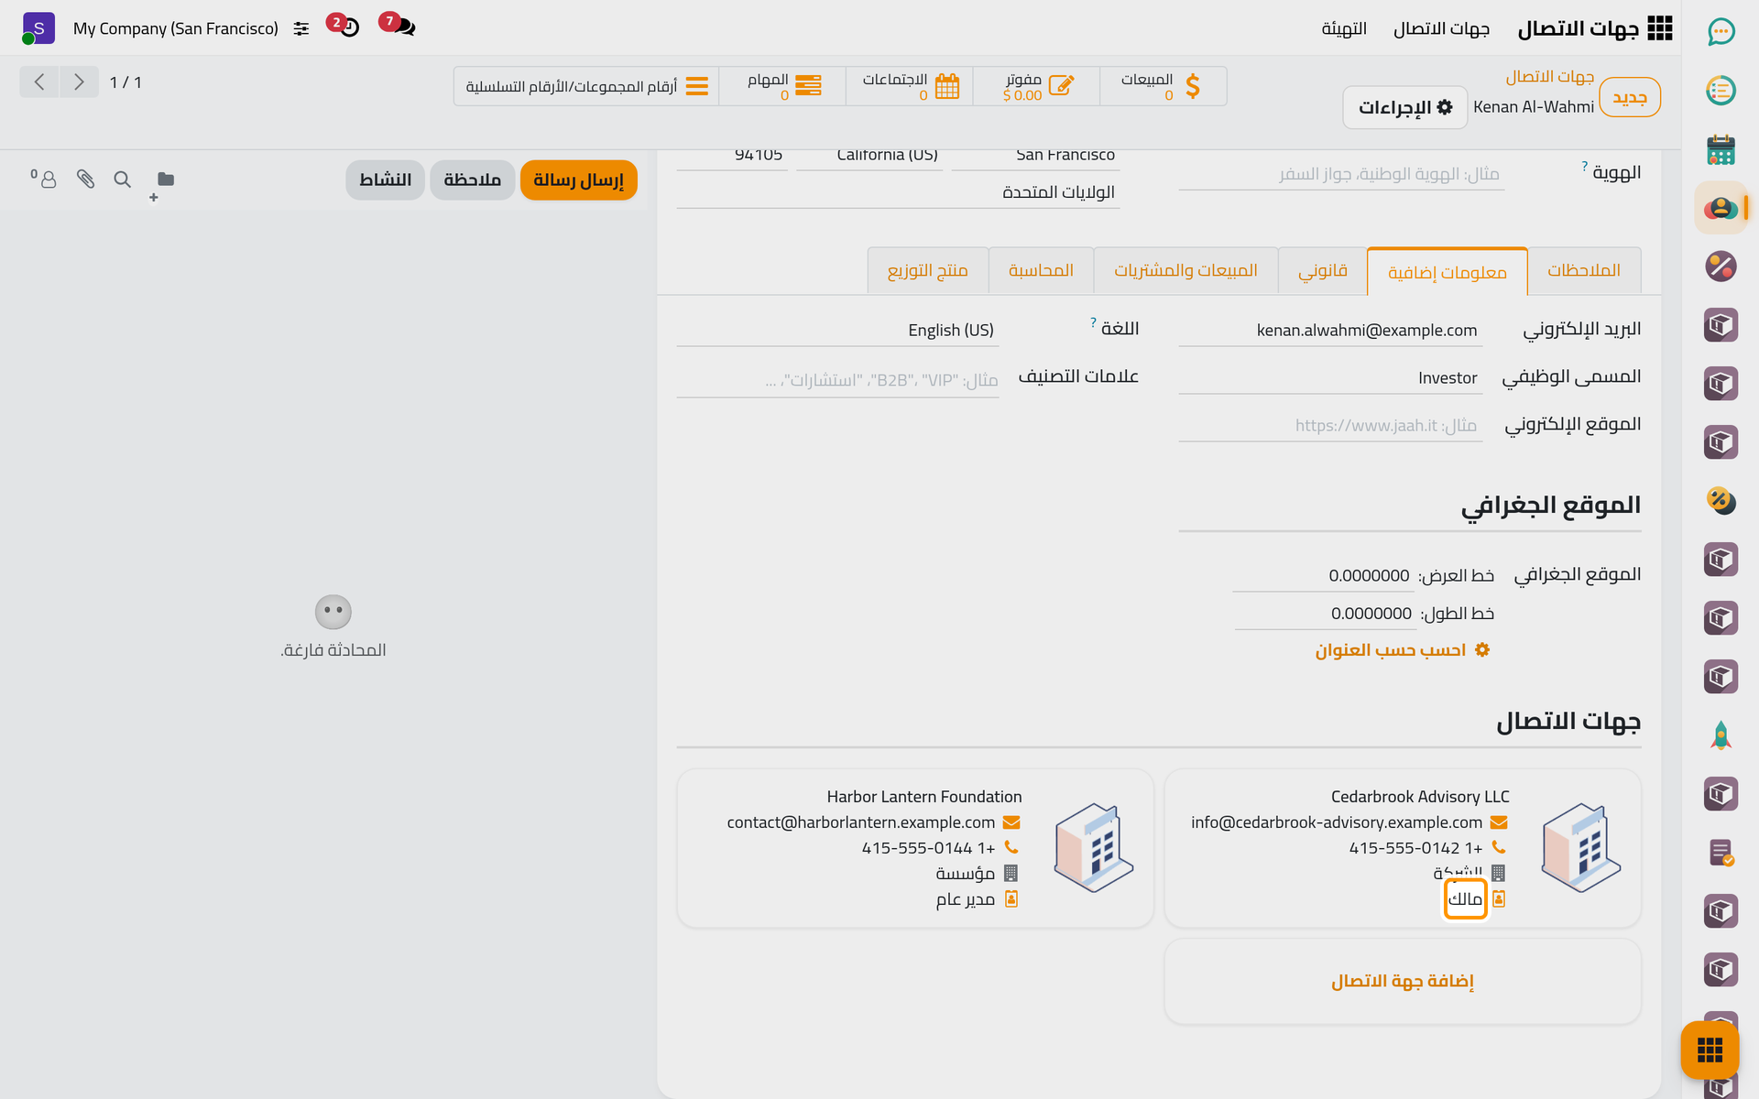
Task: Click the النشاط activity button
Action: coord(385,180)
